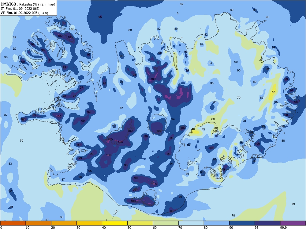Click the 'IT: Fim. 01. 09. 2022 06Z' line

20,9
